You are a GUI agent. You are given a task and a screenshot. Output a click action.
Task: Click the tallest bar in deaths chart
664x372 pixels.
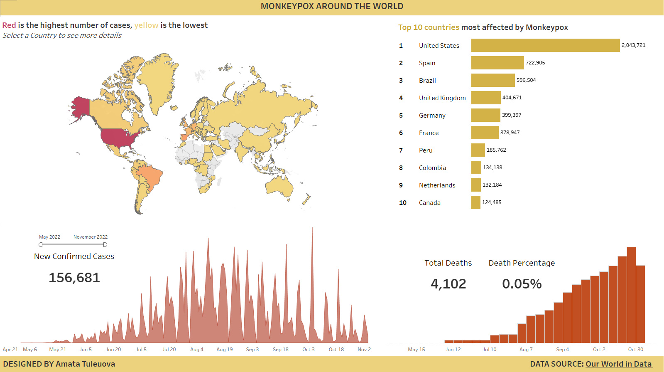631,295
